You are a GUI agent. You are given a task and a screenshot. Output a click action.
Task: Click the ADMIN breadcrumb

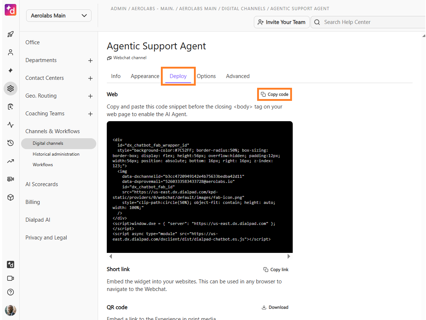coord(118,9)
